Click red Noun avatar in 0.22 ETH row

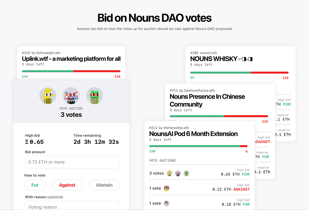pyautogui.click(x=166, y=188)
